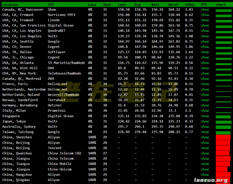Screen dimensions: 233x184
Task: Click red chart bar for Jiangsu China Unicom
Action: (222, 169)
